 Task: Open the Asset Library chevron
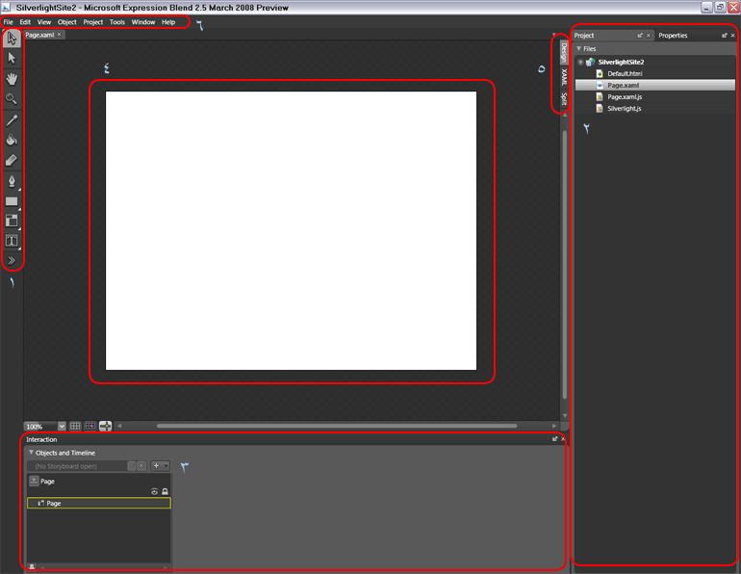click(12, 261)
